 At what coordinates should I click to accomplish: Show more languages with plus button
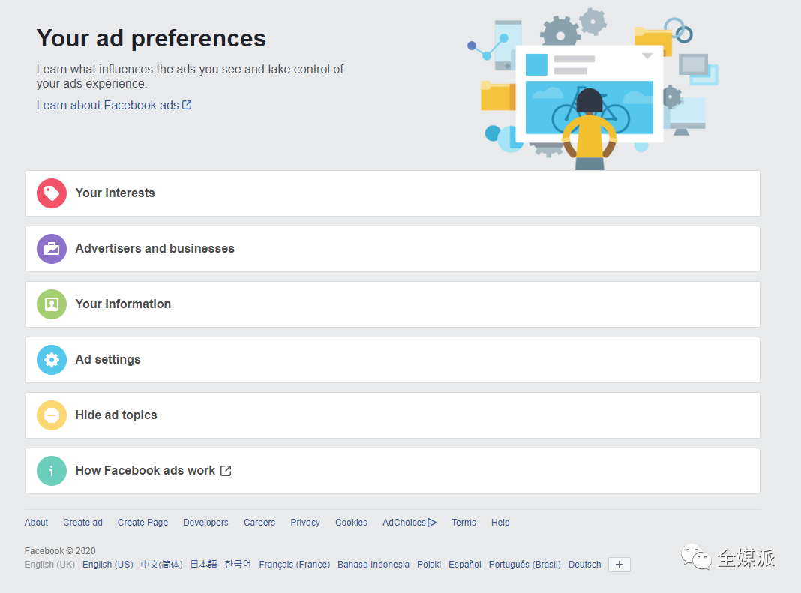tap(619, 565)
